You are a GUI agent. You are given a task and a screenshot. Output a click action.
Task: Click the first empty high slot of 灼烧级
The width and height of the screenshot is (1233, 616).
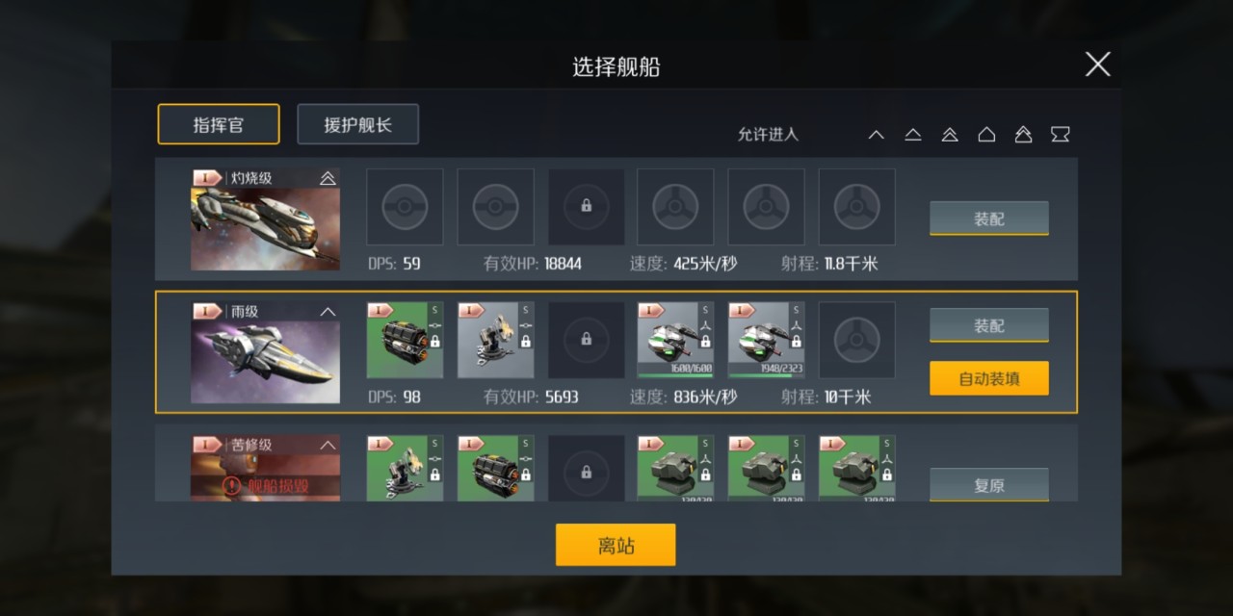(x=405, y=207)
